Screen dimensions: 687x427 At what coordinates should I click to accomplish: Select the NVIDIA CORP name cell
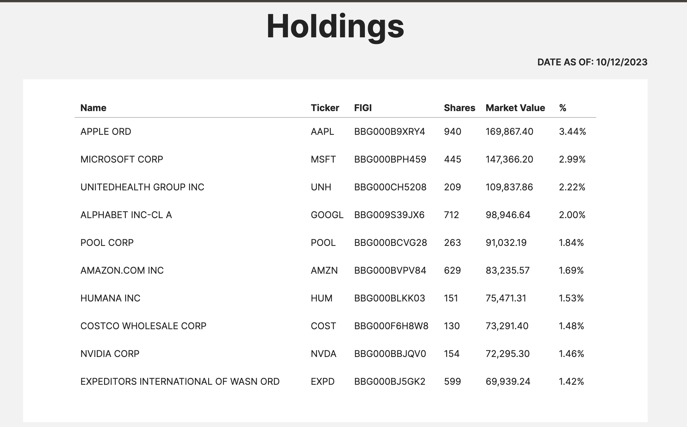(x=110, y=354)
